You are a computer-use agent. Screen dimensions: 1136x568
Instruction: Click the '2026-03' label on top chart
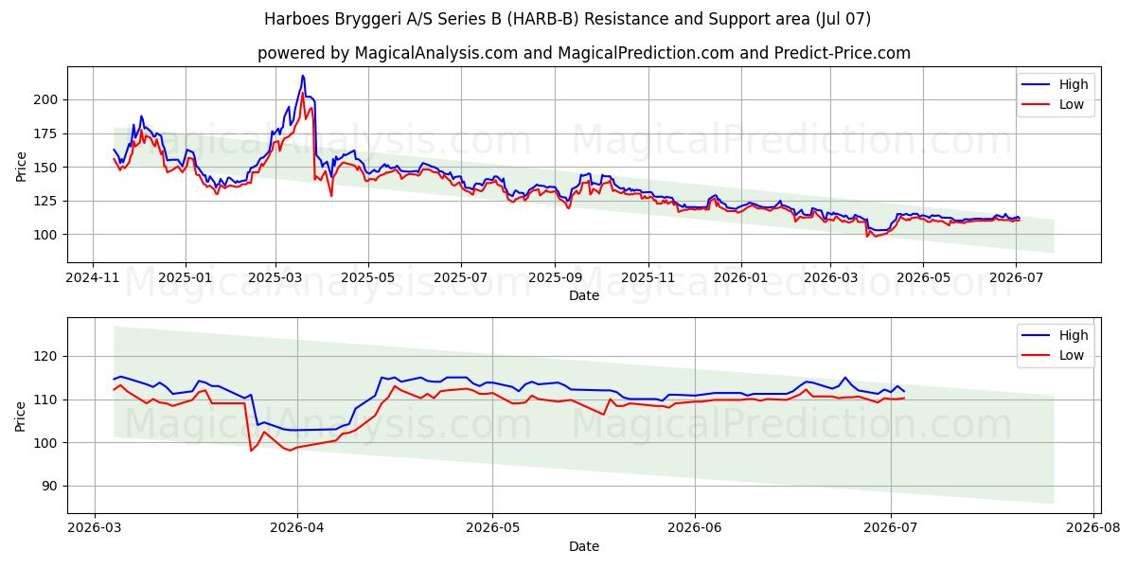coord(830,278)
